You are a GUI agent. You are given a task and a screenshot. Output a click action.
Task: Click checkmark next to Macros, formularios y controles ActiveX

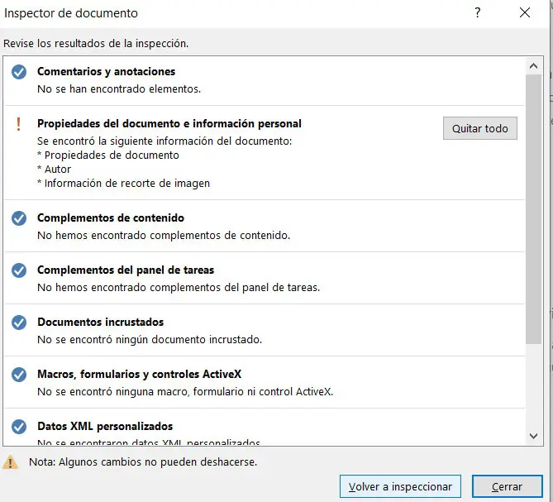pos(19,375)
